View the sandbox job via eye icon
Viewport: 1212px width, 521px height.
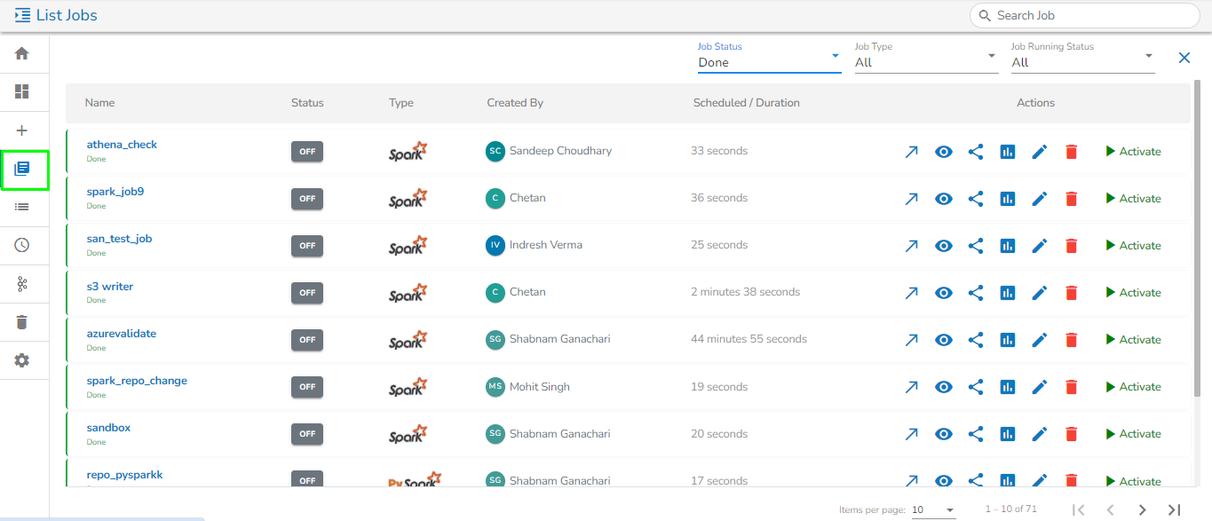(944, 434)
